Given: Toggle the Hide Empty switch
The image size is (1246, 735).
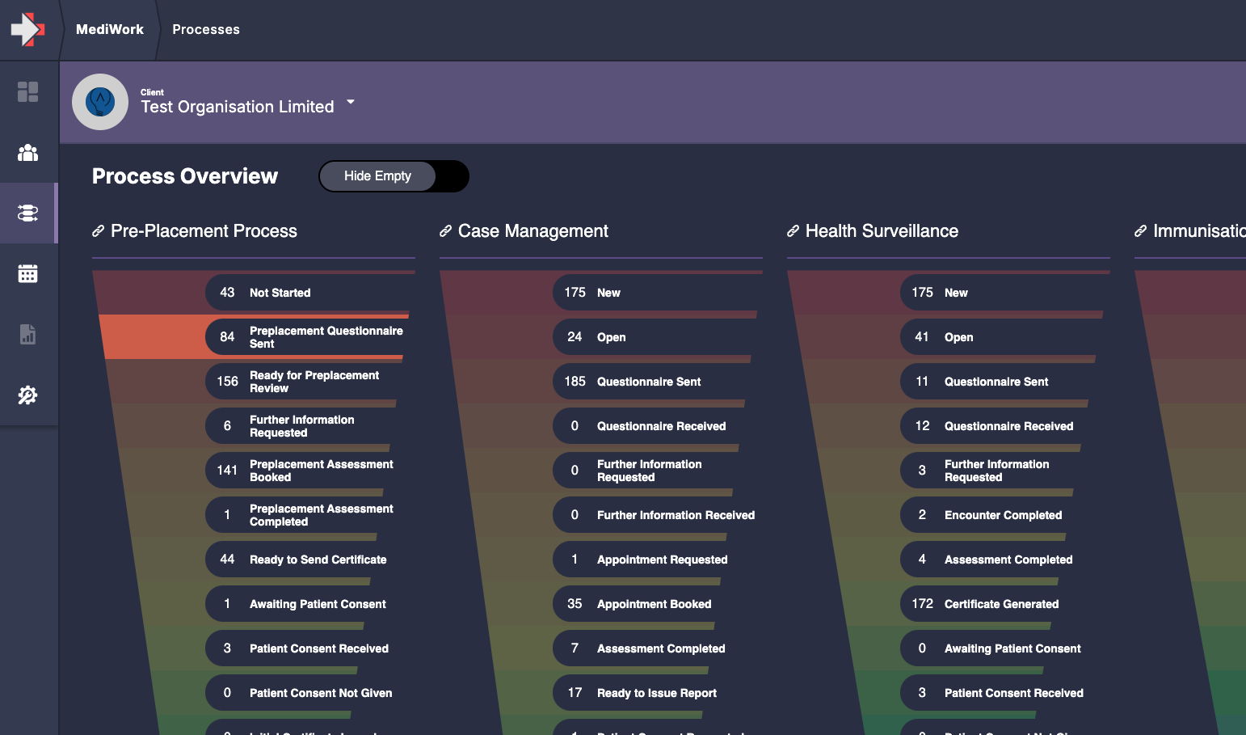Looking at the screenshot, I should [x=394, y=175].
